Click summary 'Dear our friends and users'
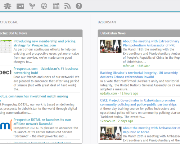 point(46,83)
